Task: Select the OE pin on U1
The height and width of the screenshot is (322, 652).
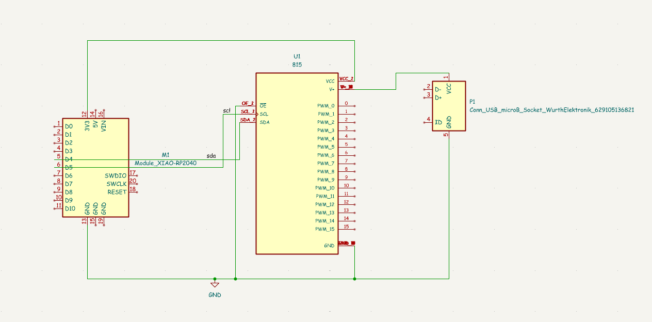Action: click(263, 105)
